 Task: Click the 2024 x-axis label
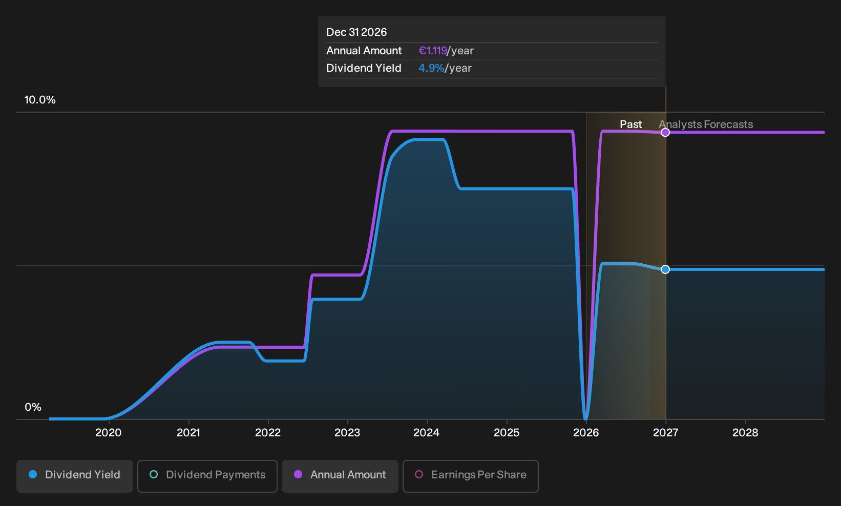[427, 433]
